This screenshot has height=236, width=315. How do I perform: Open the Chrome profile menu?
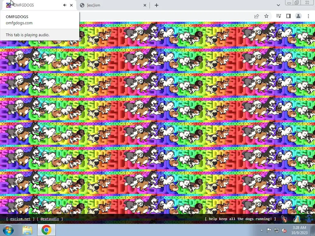pos(298,16)
